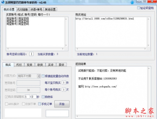This screenshot has height=119, width=157.
Task: Click the 试用版只能拍 notice text
Action: click(102, 71)
